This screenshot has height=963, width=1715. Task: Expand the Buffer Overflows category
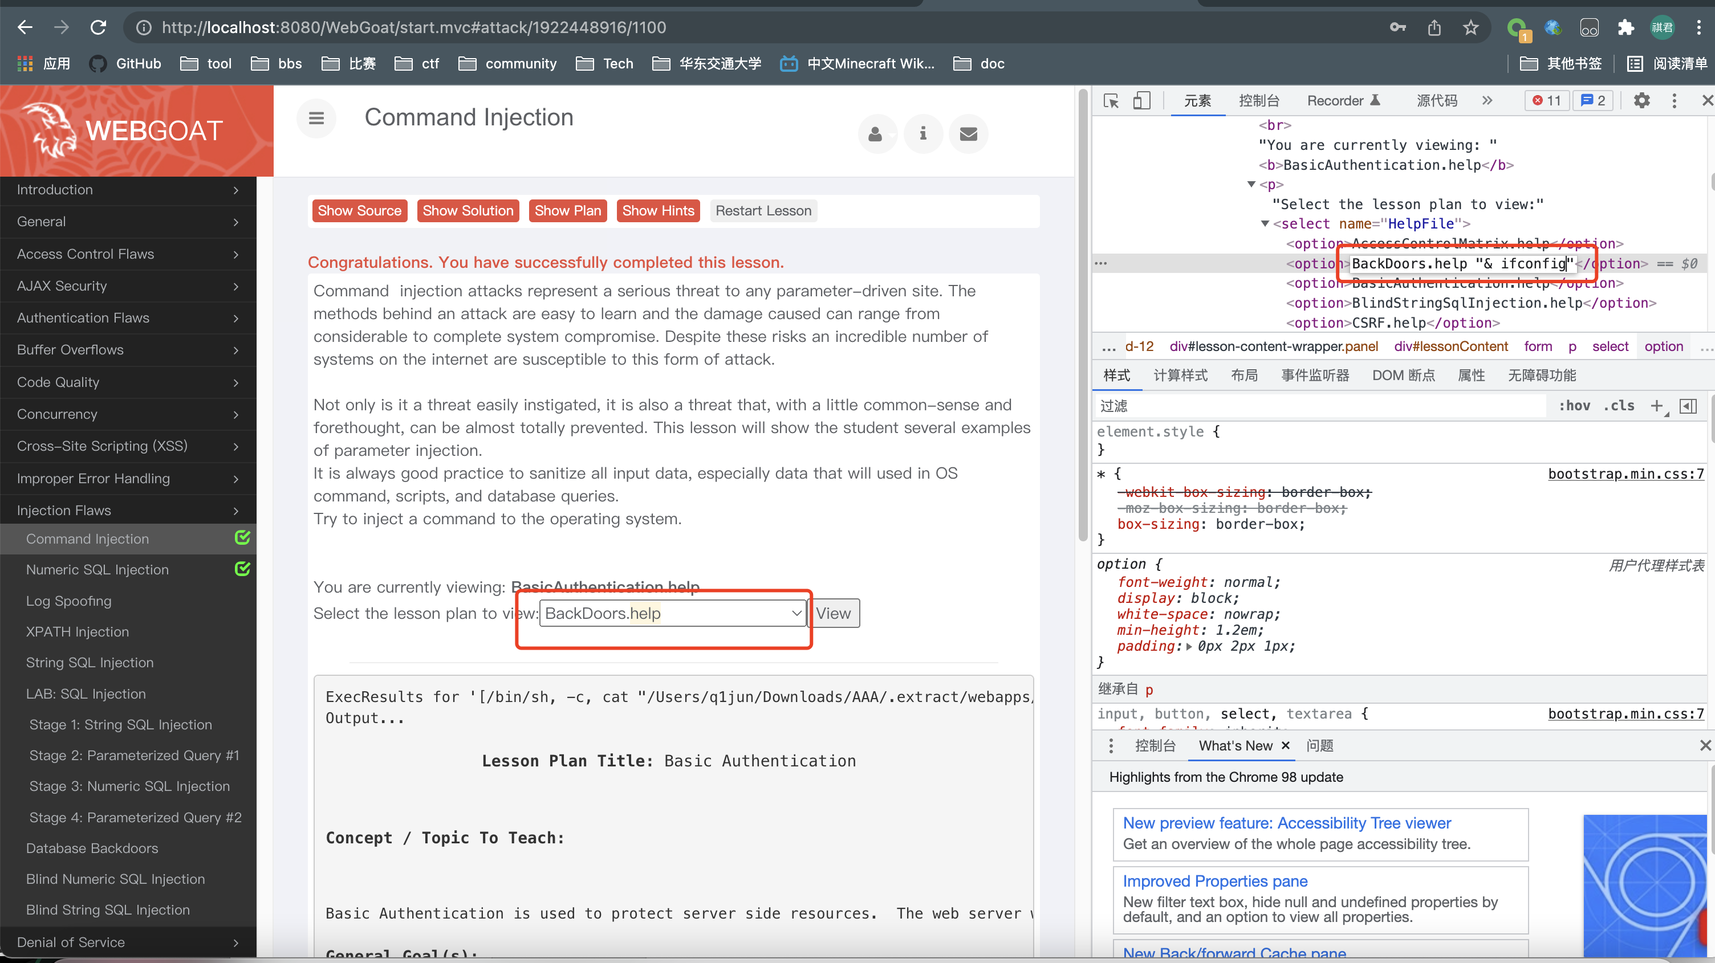(128, 349)
